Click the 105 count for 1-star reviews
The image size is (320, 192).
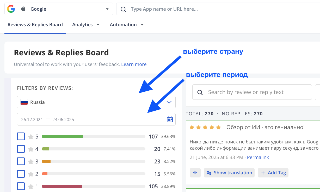pyautogui.click(x=153, y=186)
